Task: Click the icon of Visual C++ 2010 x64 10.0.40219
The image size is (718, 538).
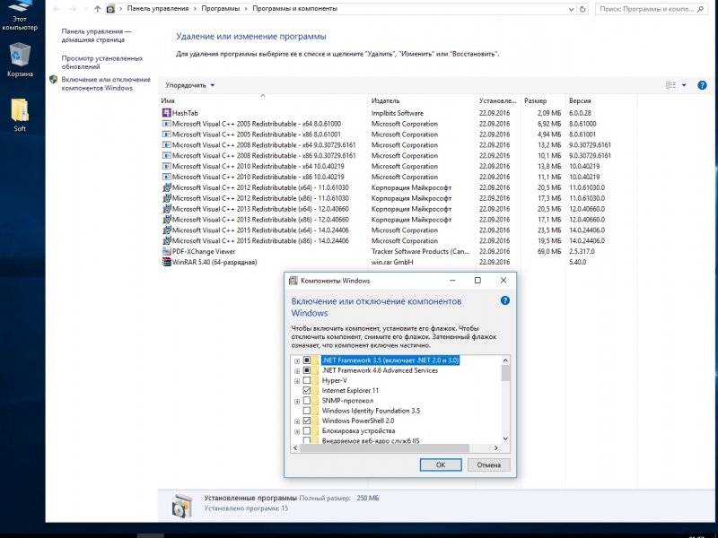Action: click(x=167, y=166)
